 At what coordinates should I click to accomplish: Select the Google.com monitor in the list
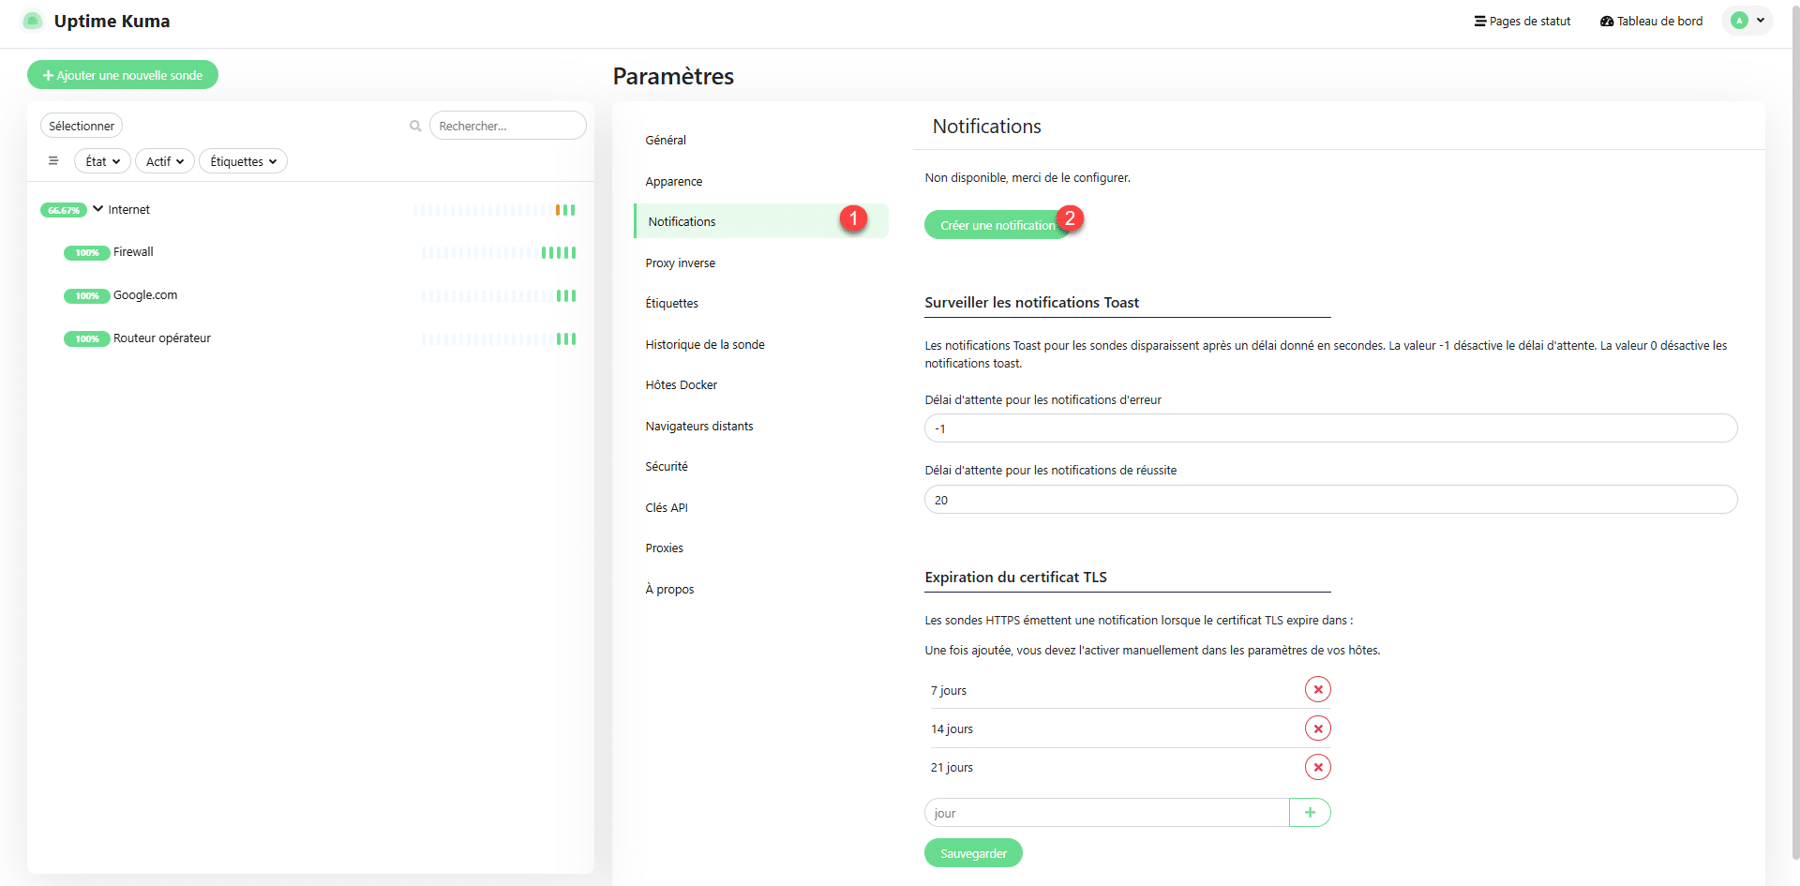[145, 295]
